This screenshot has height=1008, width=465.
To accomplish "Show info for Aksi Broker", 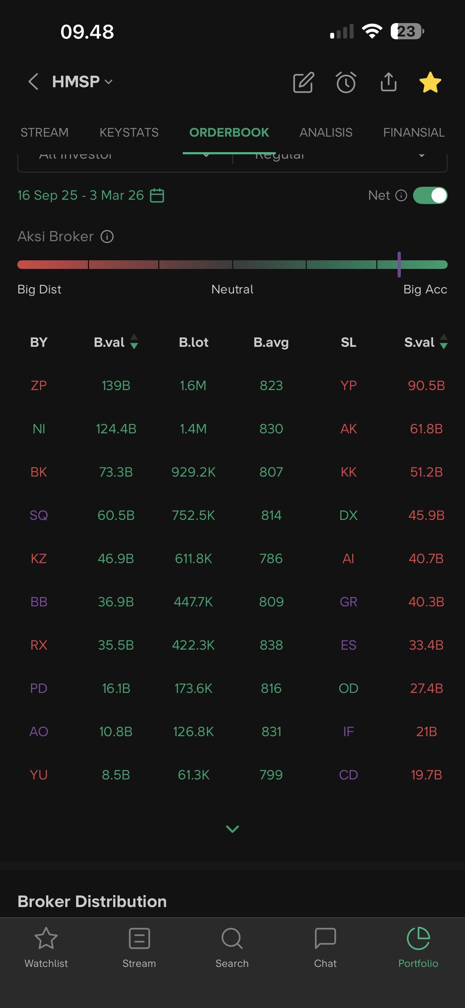I will pyautogui.click(x=107, y=237).
